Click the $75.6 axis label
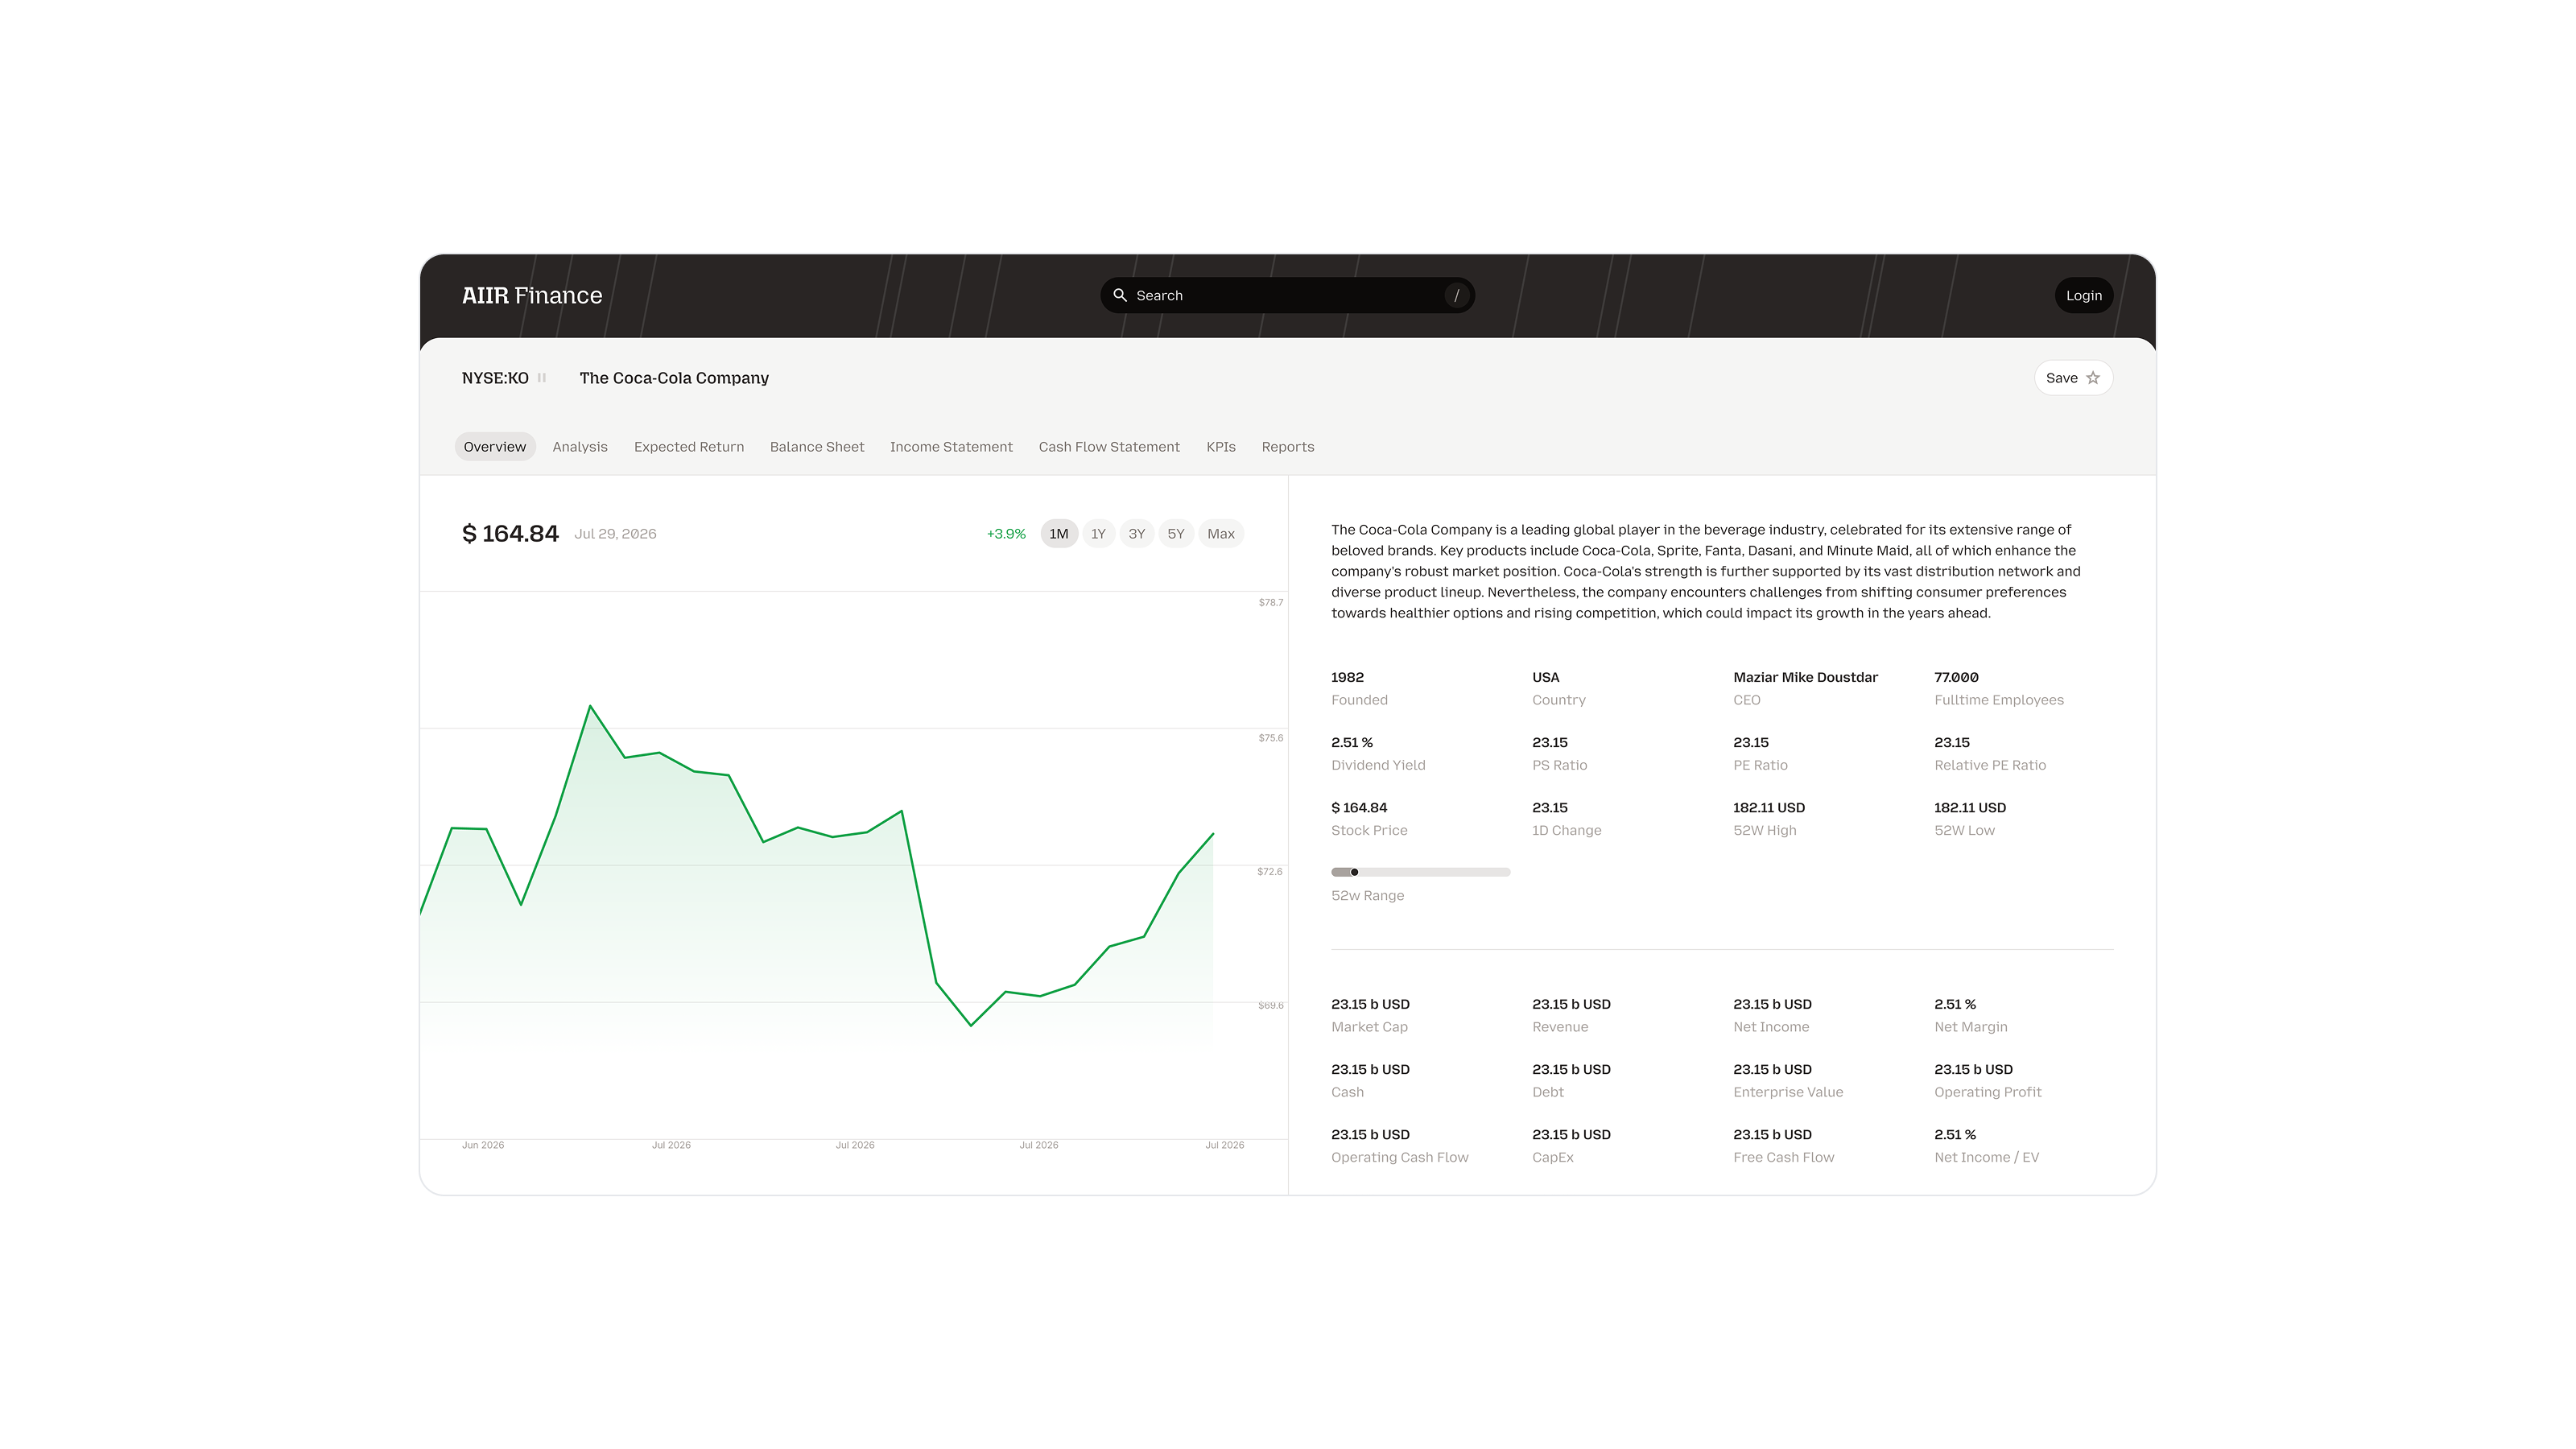Image resolution: width=2576 pixels, height=1449 pixels. pos(1270,738)
